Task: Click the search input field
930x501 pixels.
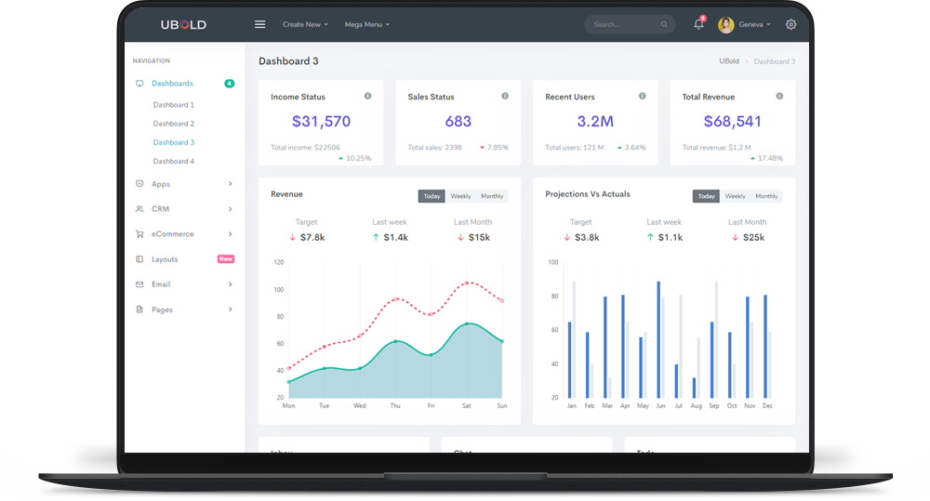Action: pyautogui.click(x=624, y=25)
